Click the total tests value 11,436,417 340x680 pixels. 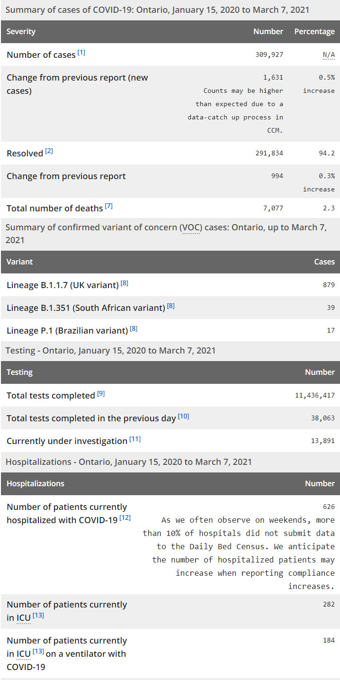click(x=314, y=395)
